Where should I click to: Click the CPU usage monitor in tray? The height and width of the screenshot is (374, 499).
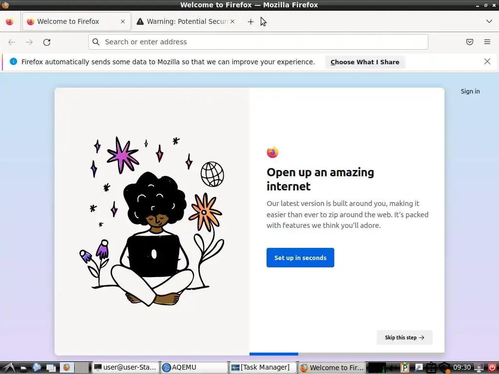point(377,368)
